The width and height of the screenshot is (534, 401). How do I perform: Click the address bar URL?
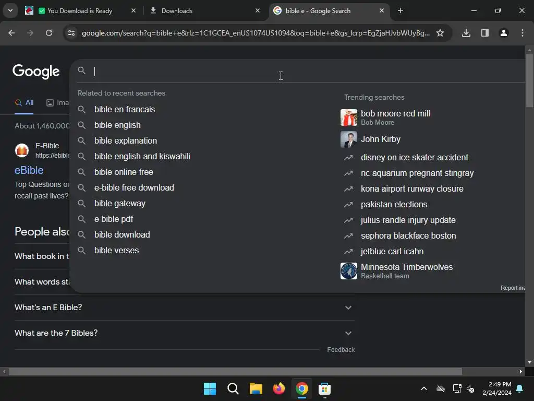pos(256,33)
